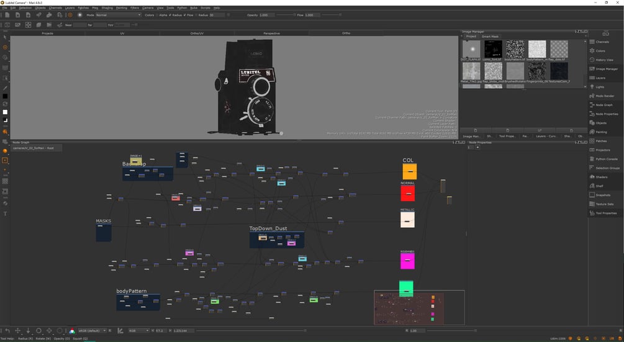Open the Node Properties palette icon
The height and width of the screenshot is (342, 624).
pyautogui.click(x=592, y=114)
